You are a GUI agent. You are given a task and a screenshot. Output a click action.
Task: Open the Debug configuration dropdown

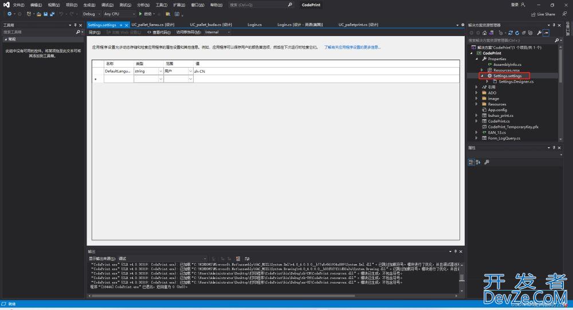(x=91, y=14)
